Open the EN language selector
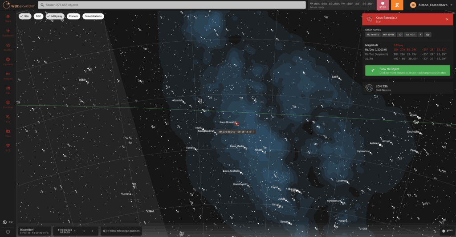 click(8, 222)
